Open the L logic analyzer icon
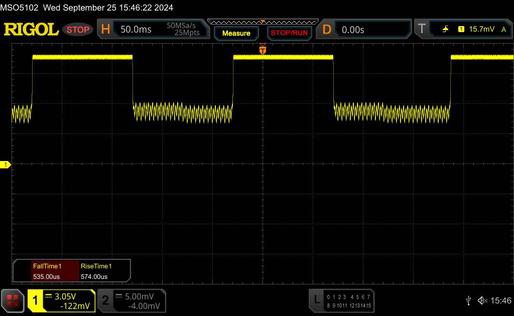This screenshot has height=316, width=514. pos(316,300)
